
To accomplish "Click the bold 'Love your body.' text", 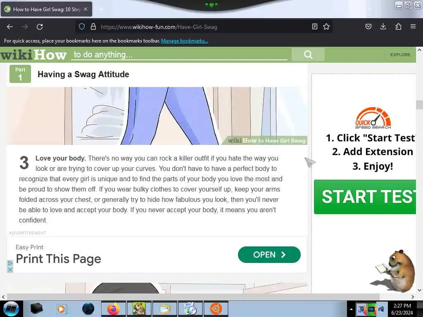I will [61, 158].
